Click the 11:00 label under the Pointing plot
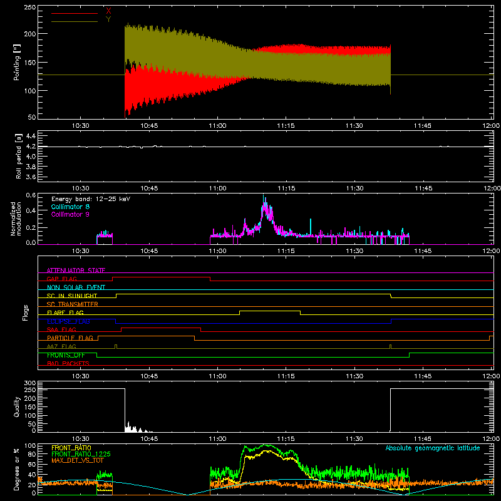Screen dimensions: 501x501 217,126
